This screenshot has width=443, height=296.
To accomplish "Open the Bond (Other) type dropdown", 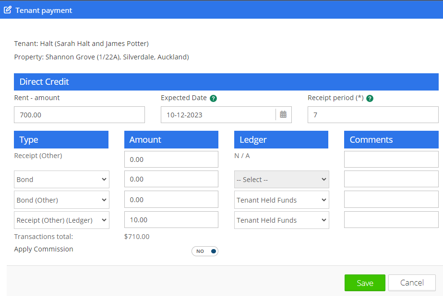I will tap(61, 200).
